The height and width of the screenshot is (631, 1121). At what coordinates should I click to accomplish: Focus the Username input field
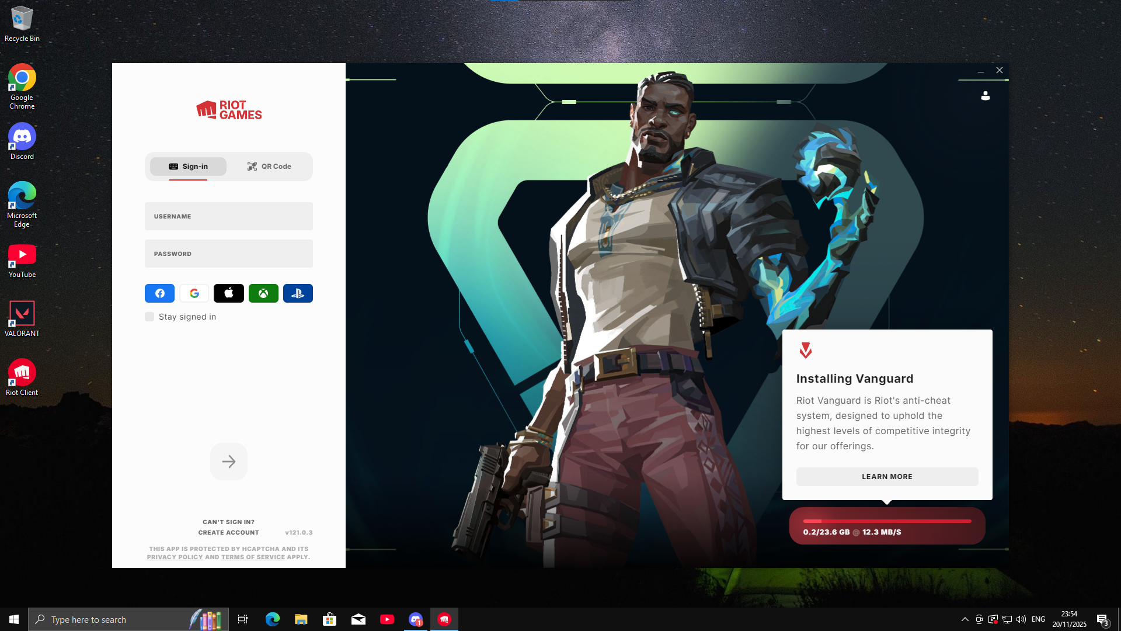229,216
